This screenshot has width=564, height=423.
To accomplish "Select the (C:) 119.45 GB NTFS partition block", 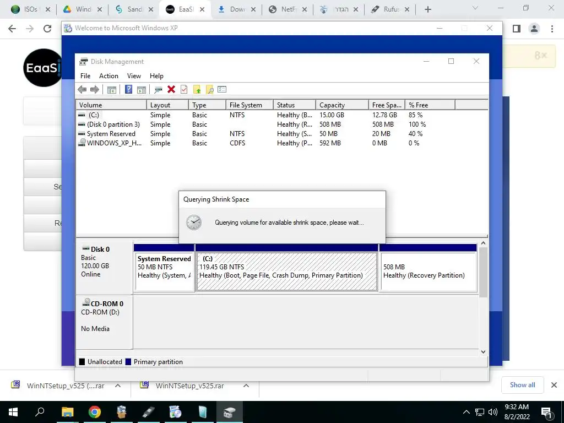I will tap(286, 271).
